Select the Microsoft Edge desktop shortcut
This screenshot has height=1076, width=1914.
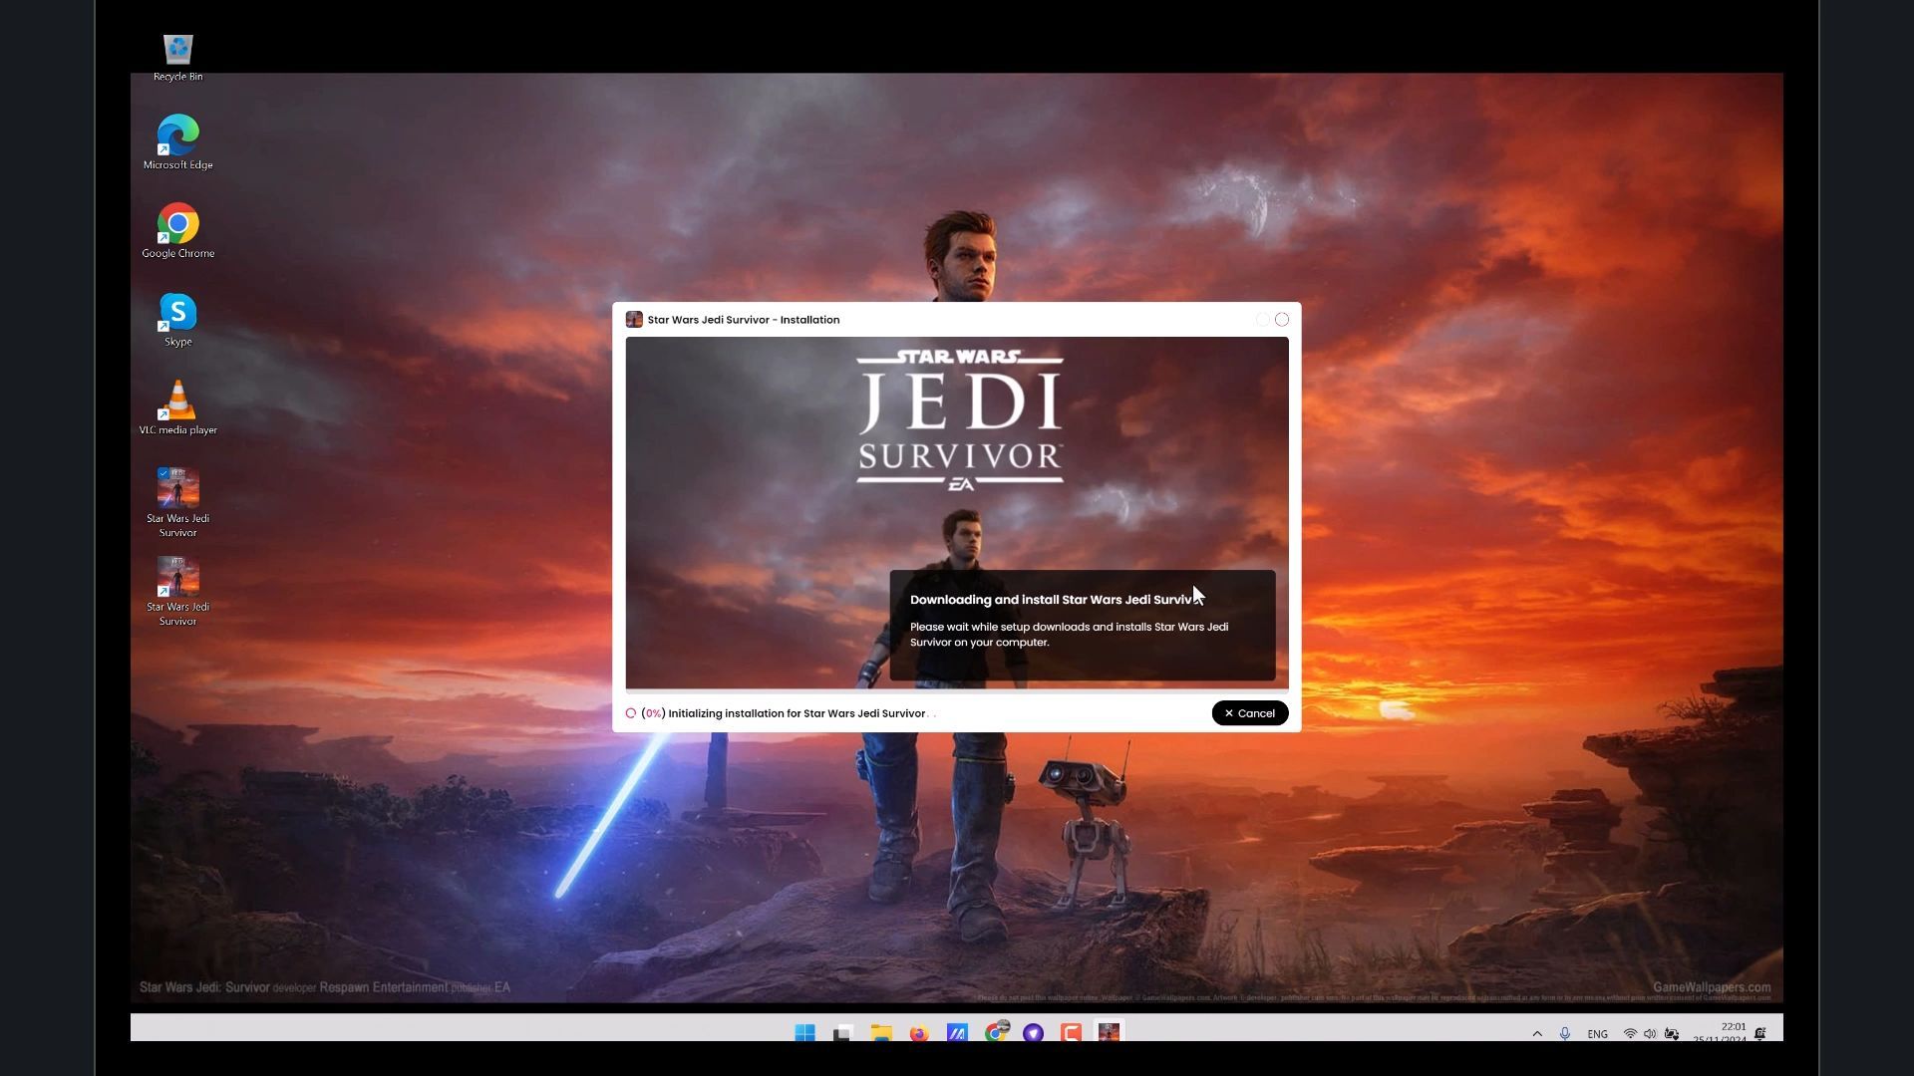(x=177, y=141)
